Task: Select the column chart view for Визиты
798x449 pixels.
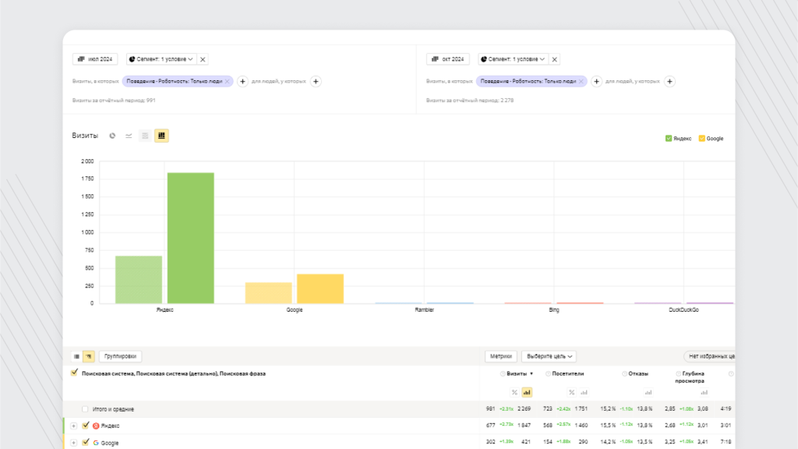Action: (161, 136)
